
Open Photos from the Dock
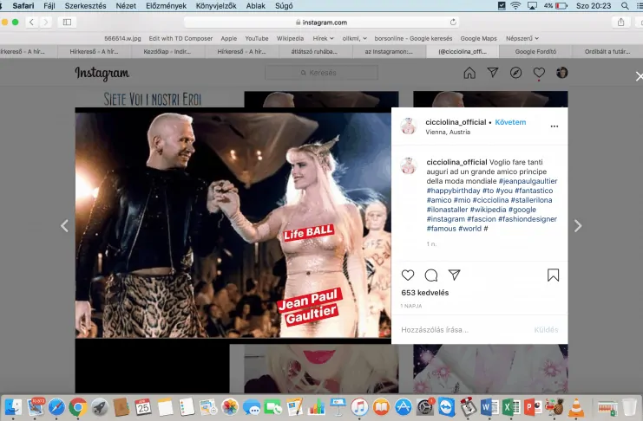(230, 407)
